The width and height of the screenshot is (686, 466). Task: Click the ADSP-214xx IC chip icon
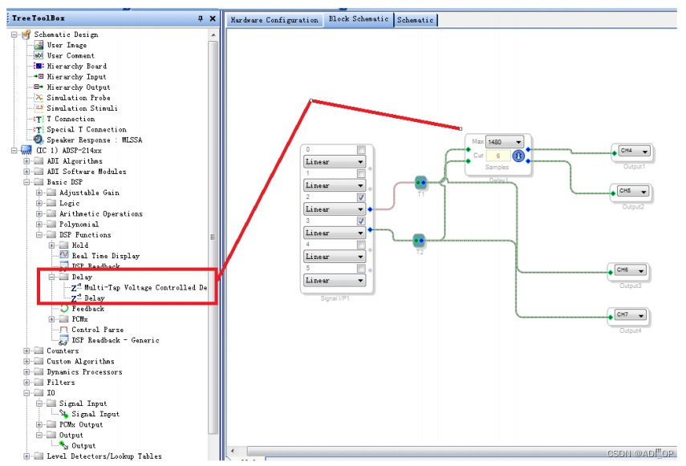26,150
